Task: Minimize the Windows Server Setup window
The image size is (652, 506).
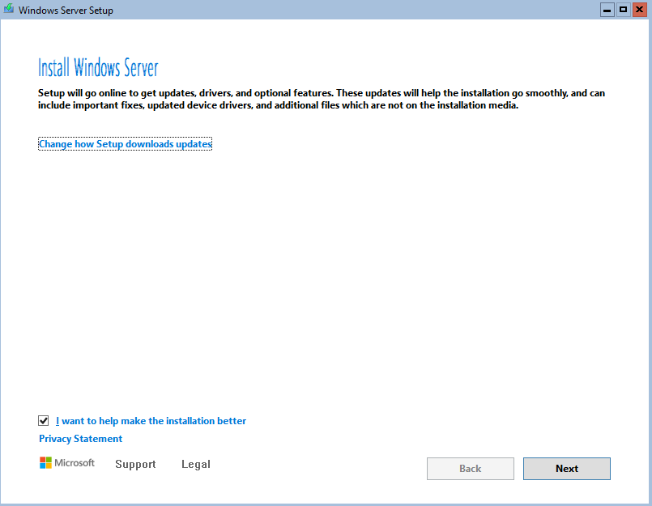Action: click(x=607, y=9)
